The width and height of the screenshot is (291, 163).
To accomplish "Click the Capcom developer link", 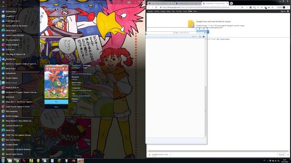I will pos(75,79).
